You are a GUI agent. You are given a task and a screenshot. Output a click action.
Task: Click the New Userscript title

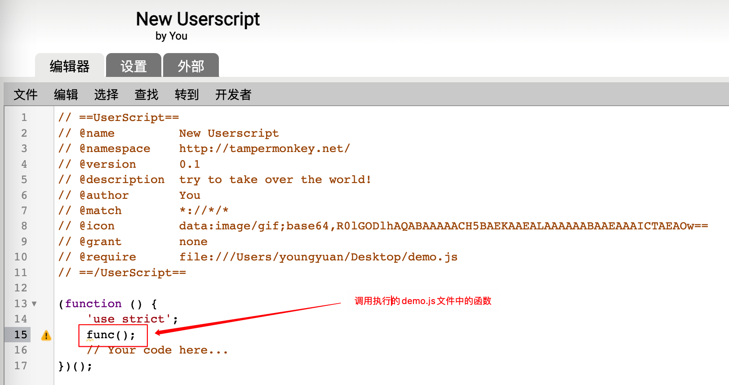point(198,19)
